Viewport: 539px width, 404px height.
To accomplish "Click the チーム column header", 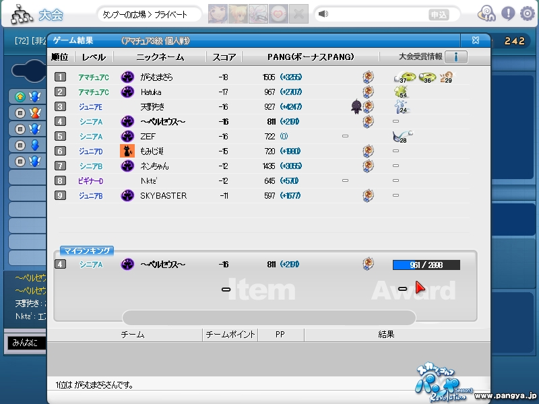I will [x=133, y=335].
